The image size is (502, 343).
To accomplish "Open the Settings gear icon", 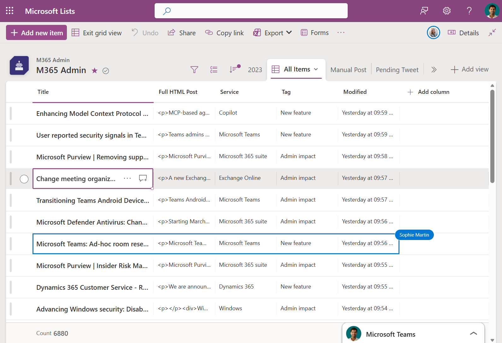I will (447, 11).
